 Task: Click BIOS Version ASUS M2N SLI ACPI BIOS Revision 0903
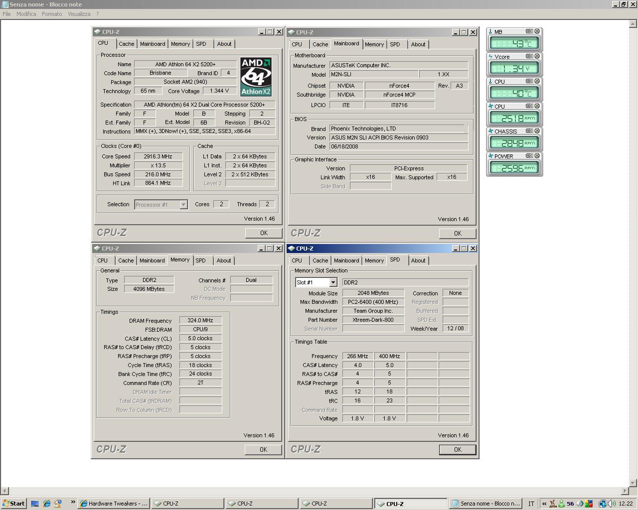click(x=399, y=137)
